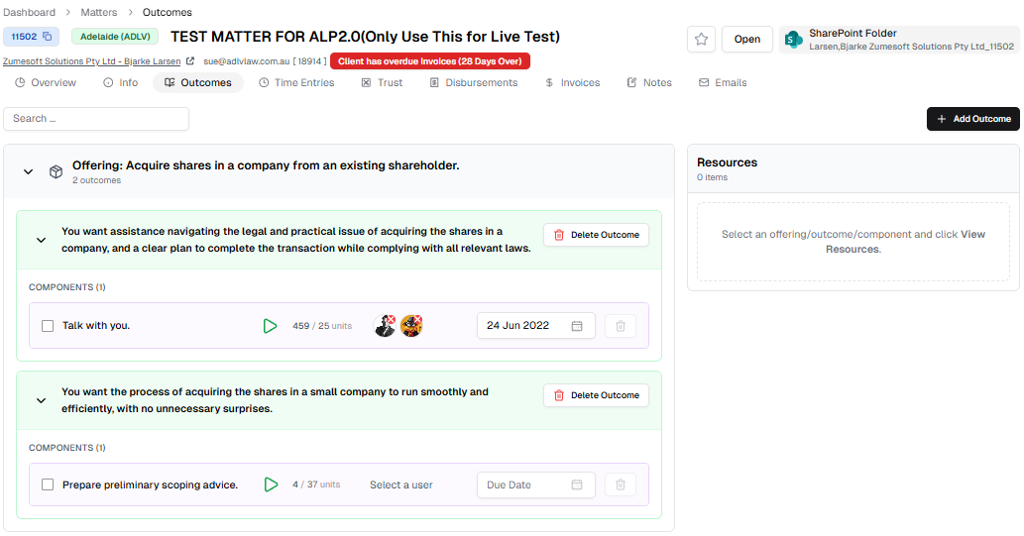Star this matter as favourite
Screen dimensions: 1024x536
[x=701, y=40]
